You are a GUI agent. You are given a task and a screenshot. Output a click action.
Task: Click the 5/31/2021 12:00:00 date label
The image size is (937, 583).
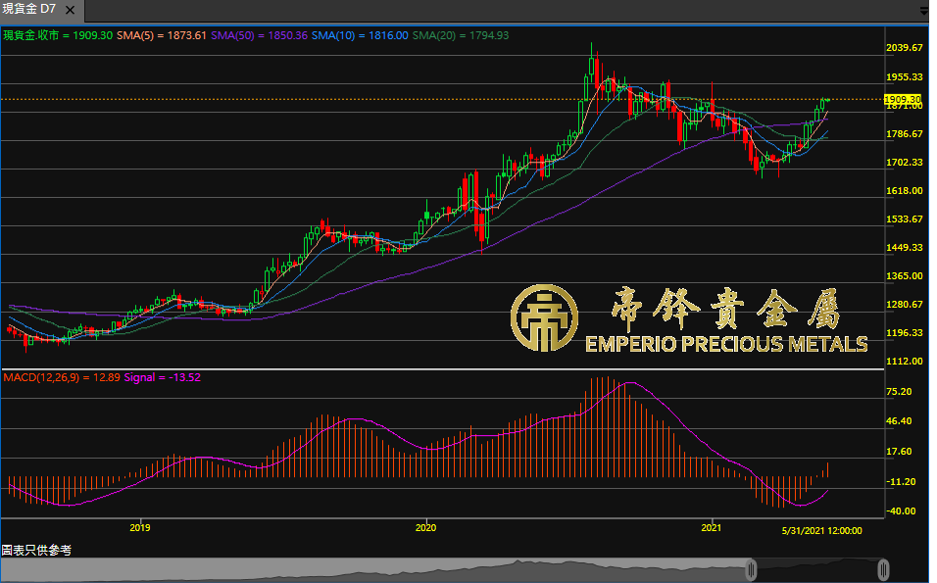pyautogui.click(x=822, y=530)
